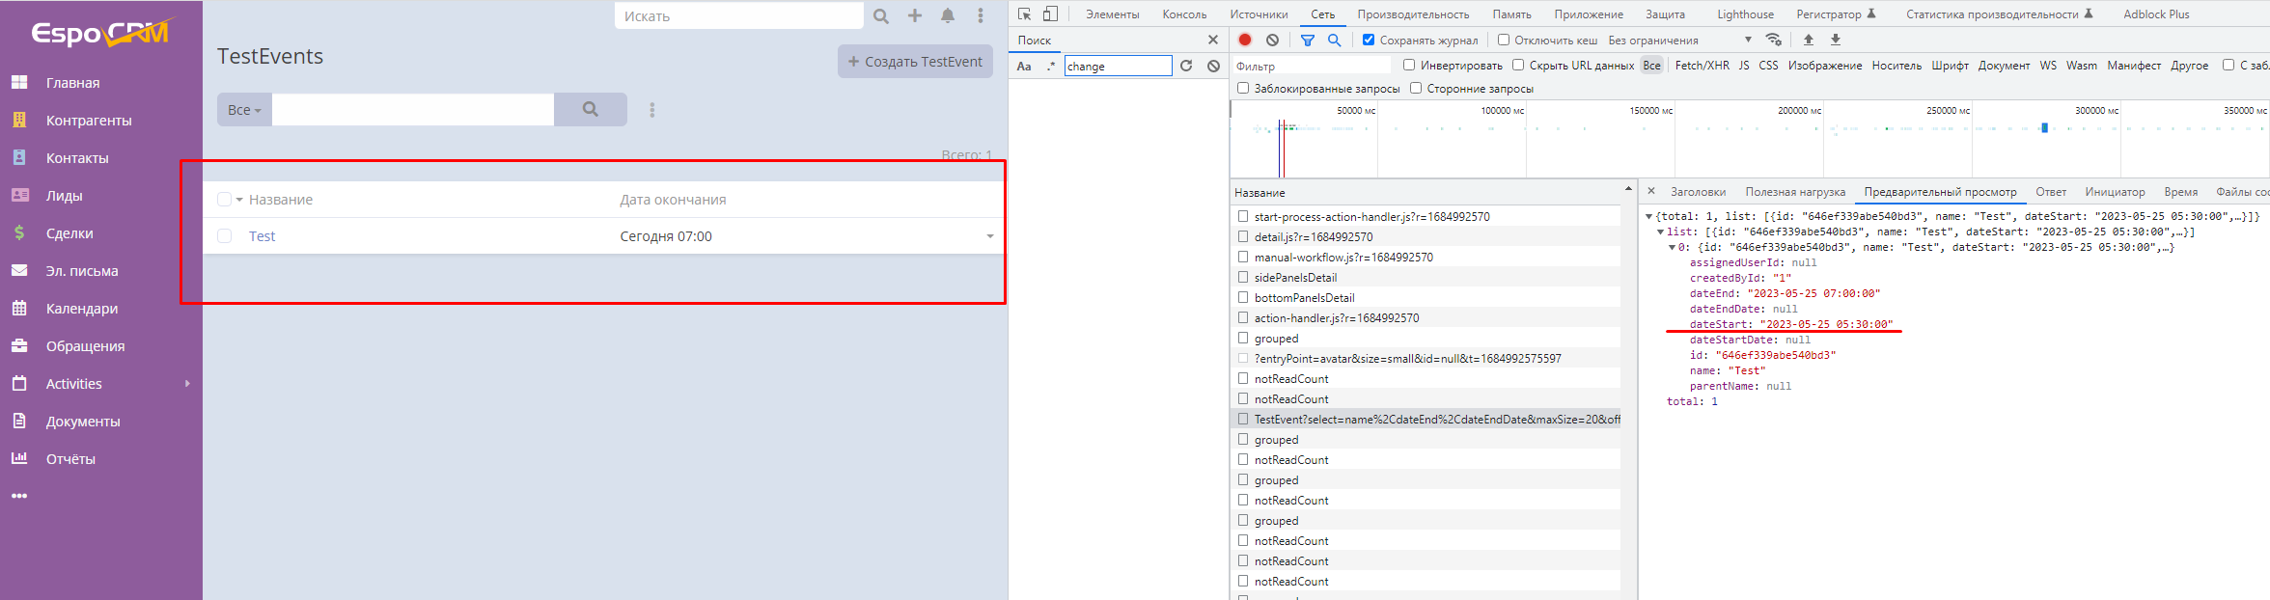Click the Создать TestEvent button
Viewport: 2270px width, 600px height.
coord(915,62)
